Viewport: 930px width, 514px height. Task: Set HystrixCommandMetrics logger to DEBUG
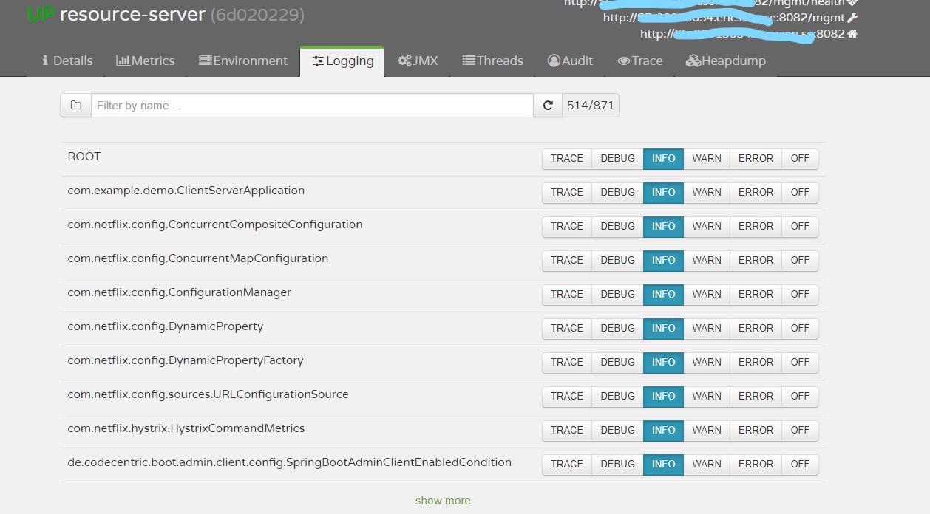[617, 431]
